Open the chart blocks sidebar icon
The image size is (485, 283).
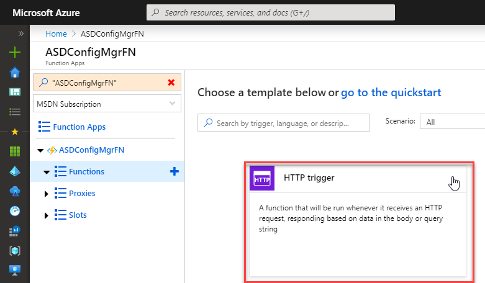click(15, 231)
